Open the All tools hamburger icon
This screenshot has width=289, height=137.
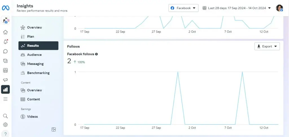5,99
